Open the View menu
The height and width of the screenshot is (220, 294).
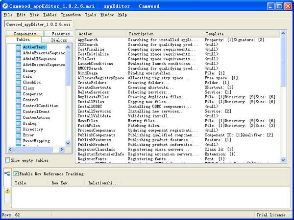coord(34,15)
